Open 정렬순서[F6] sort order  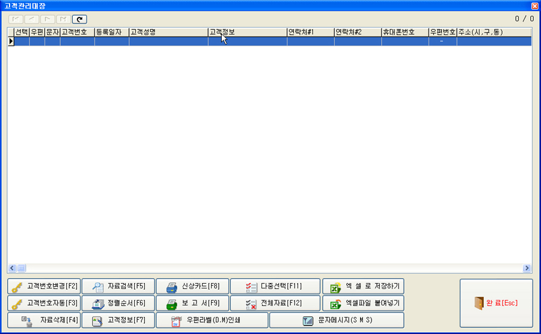tap(118, 303)
